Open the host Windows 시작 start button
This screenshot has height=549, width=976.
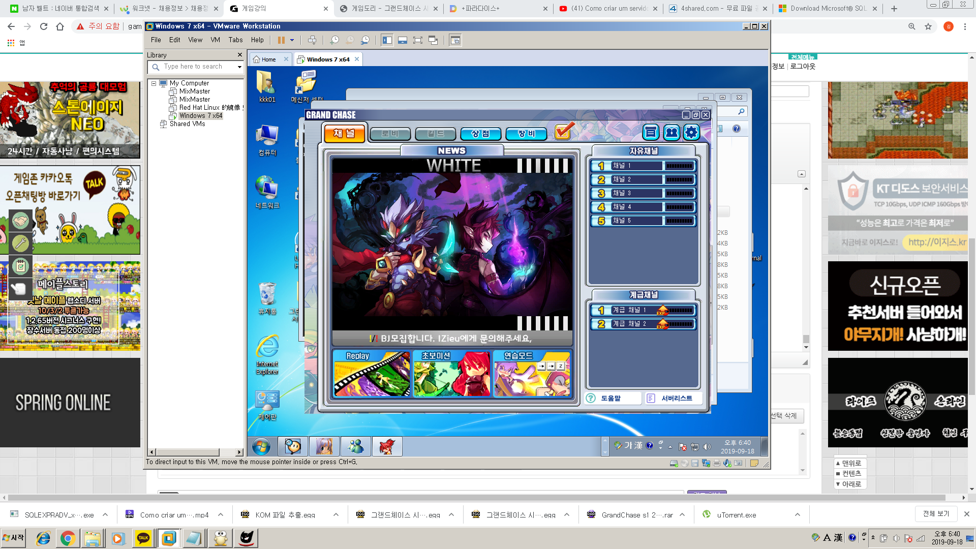coord(13,538)
